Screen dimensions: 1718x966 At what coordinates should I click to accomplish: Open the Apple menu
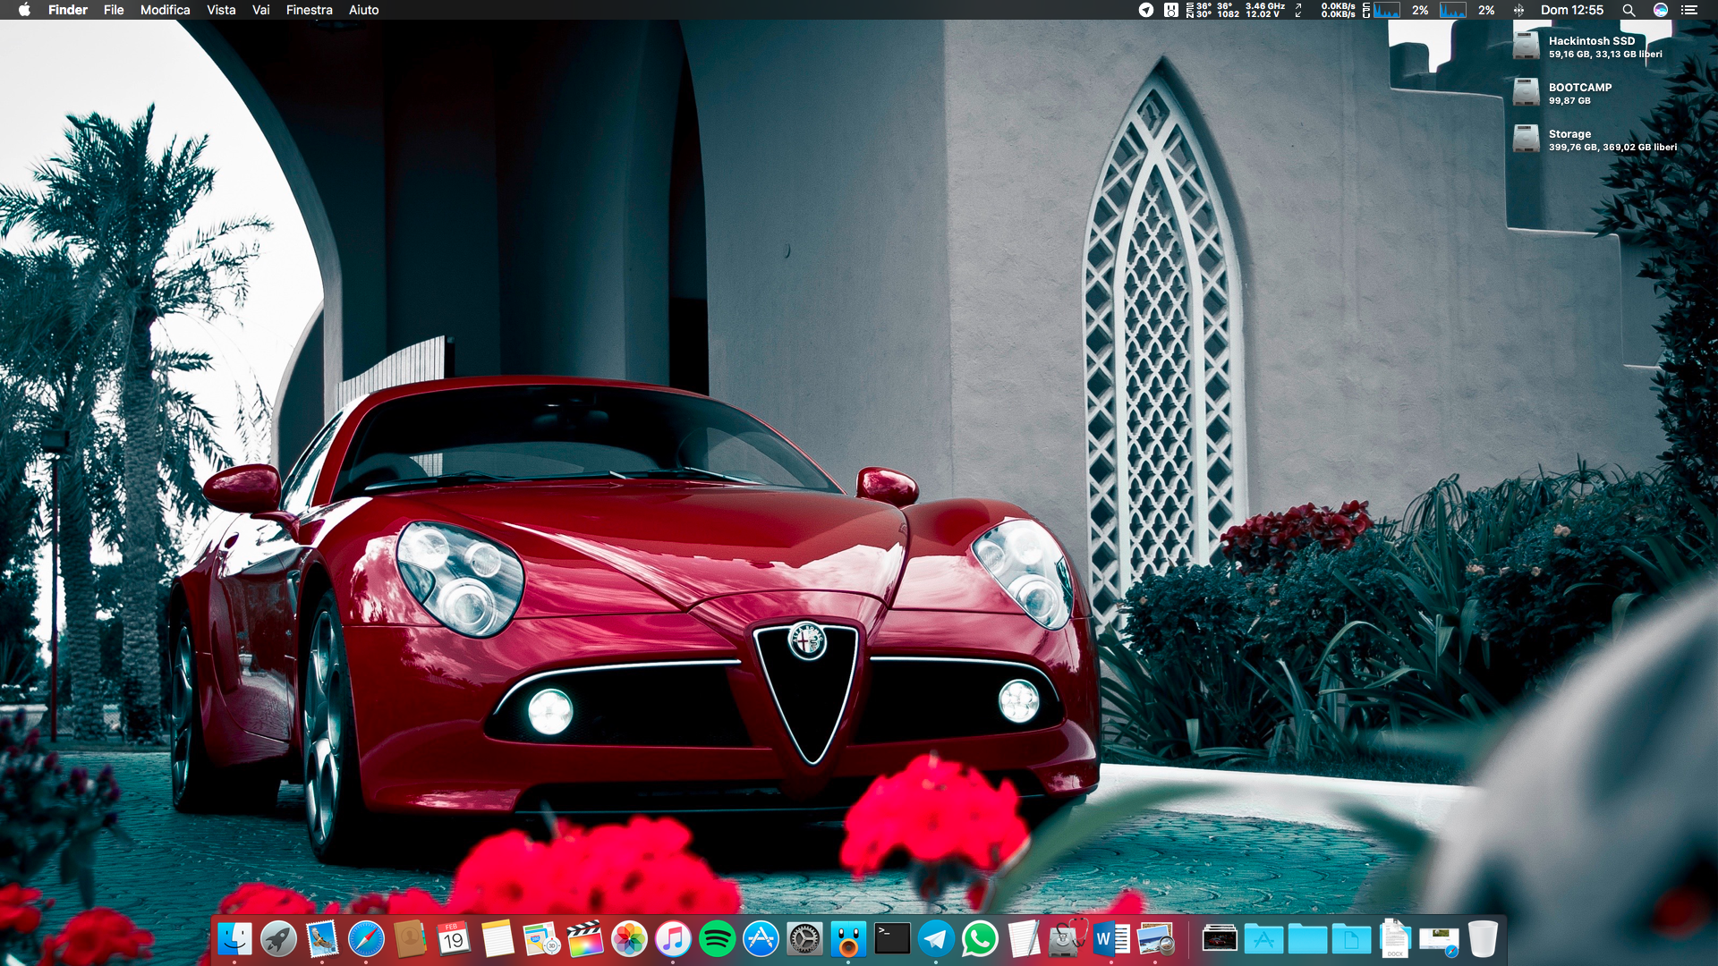[x=24, y=10]
